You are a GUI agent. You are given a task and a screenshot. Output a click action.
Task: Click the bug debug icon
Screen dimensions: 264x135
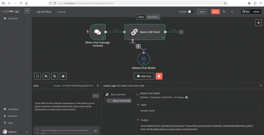(x=63, y=76)
